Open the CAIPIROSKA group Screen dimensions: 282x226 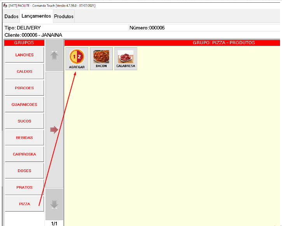(x=25, y=154)
